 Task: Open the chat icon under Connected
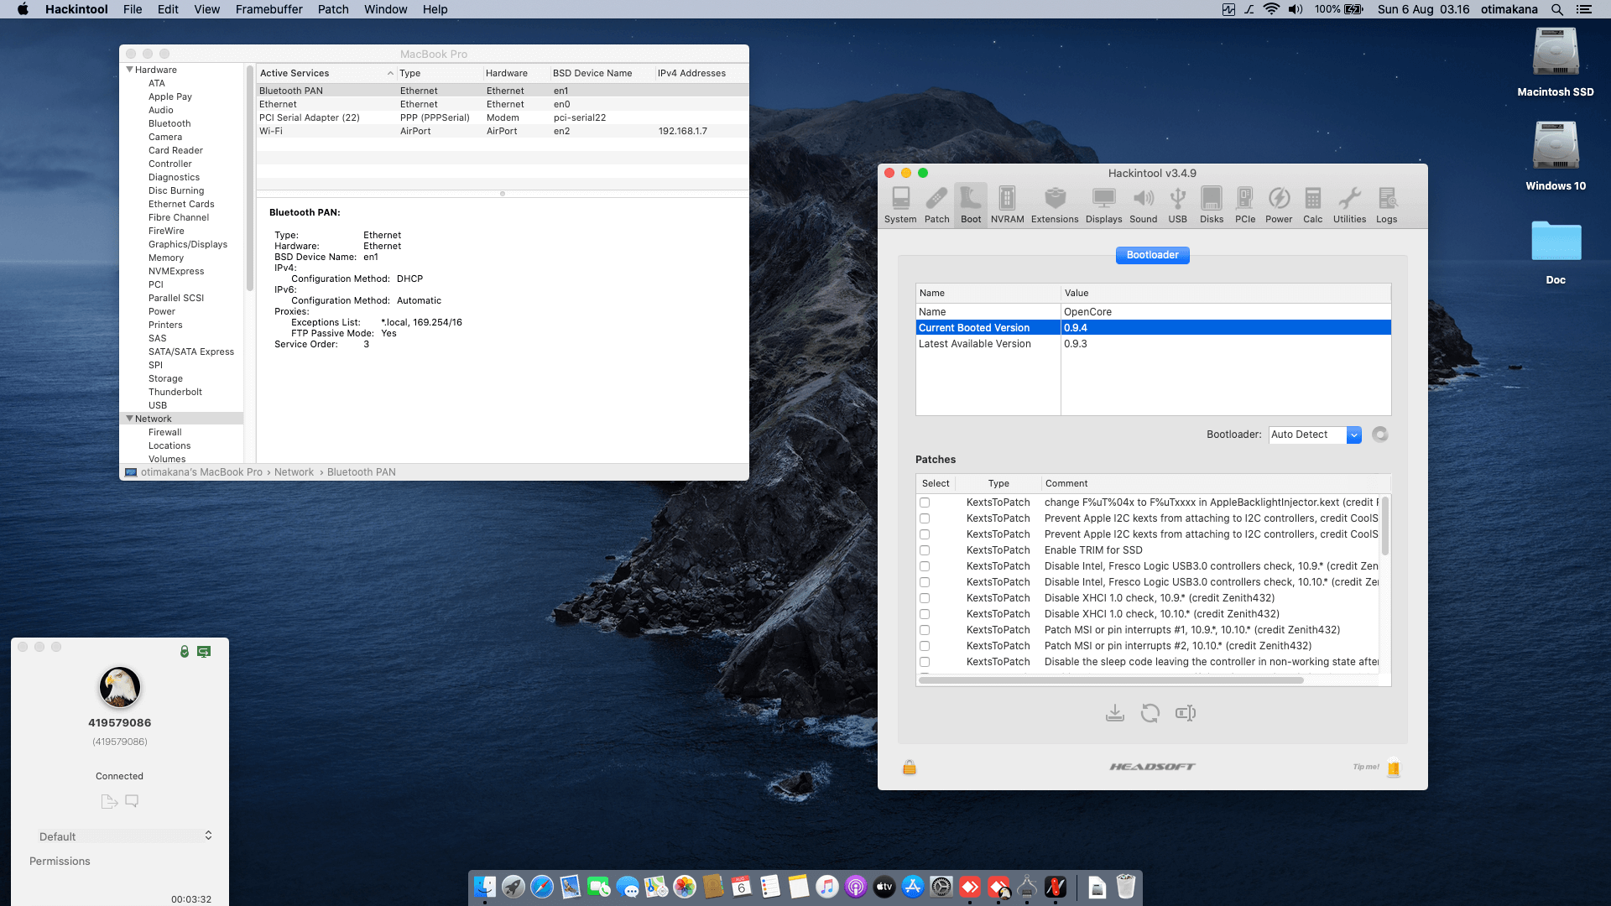(x=132, y=801)
